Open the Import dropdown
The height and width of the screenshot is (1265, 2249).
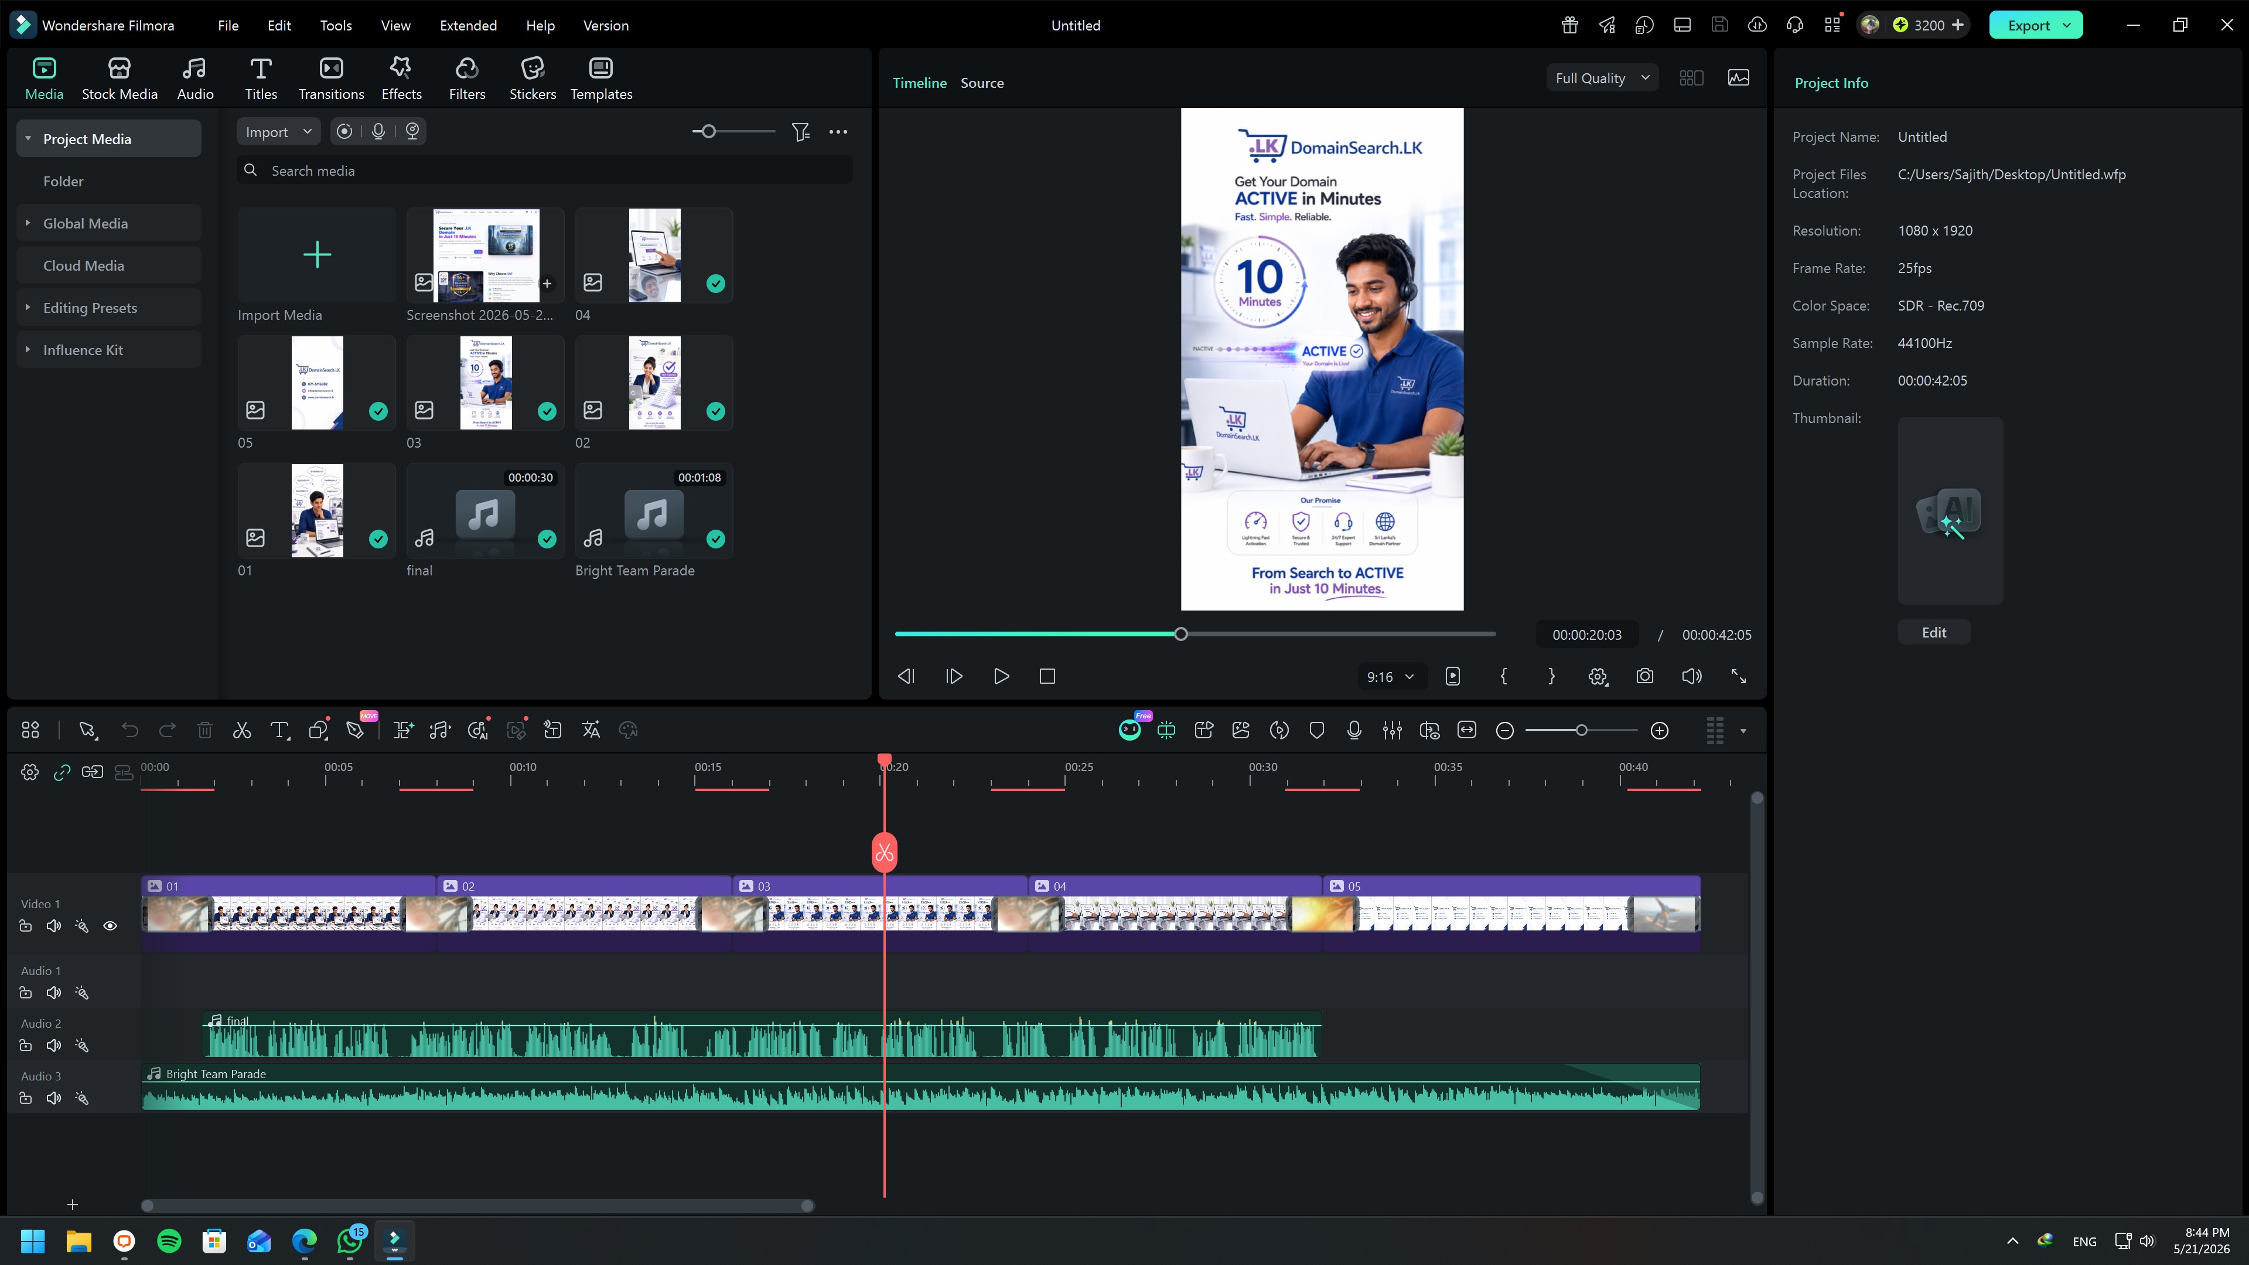(278, 132)
